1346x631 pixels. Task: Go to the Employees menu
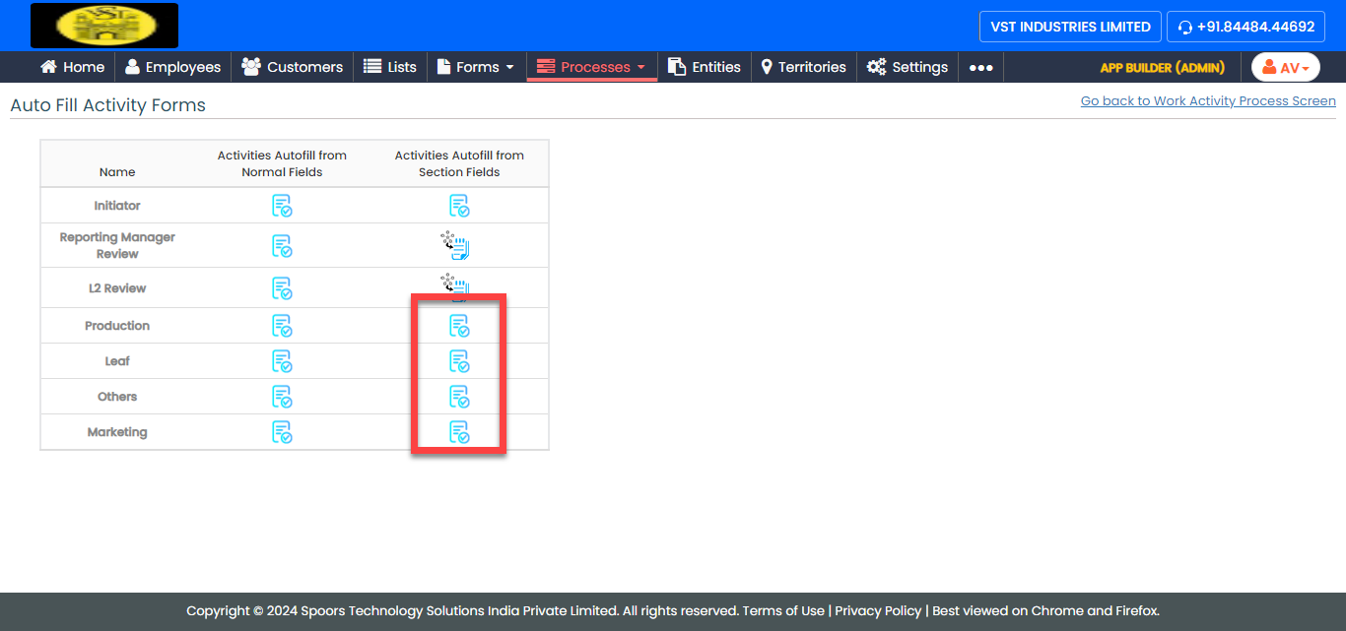point(172,67)
